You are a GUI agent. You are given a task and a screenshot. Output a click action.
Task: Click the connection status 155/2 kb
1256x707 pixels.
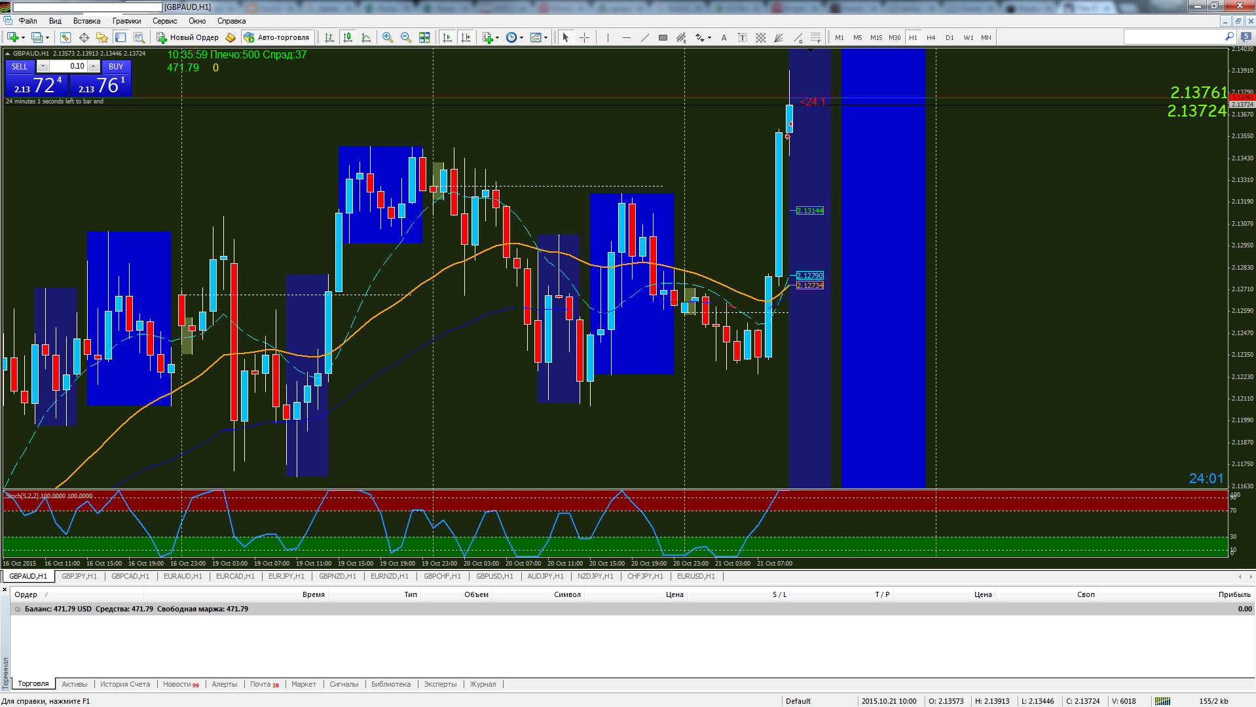point(1213,700)
